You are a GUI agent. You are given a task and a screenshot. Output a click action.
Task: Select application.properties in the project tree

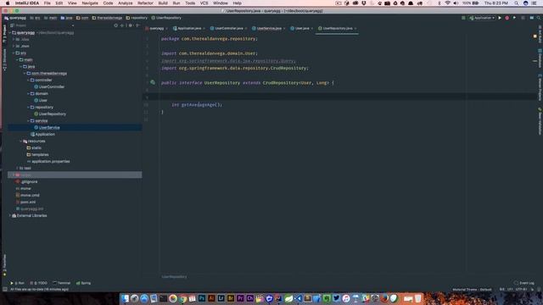click(51, 162)
